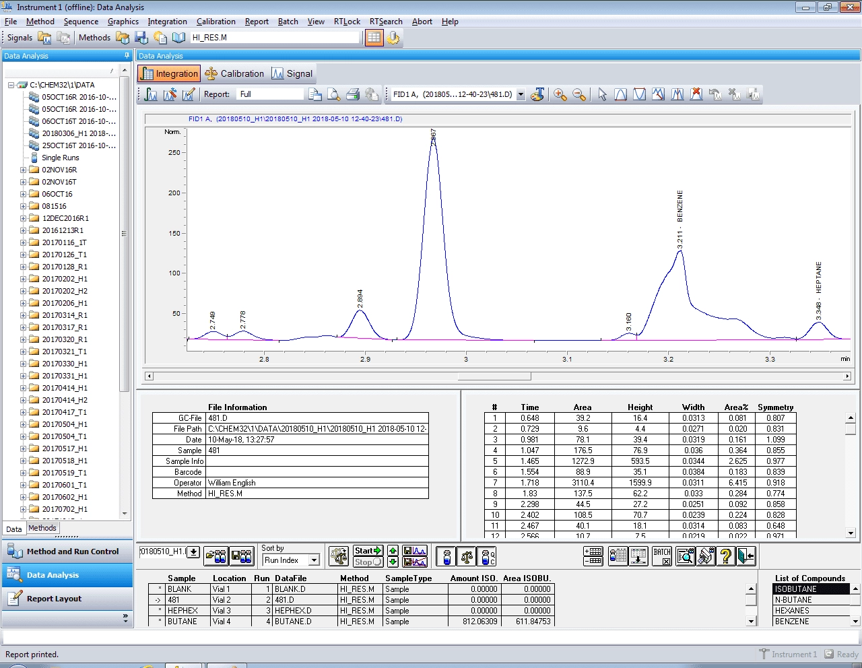Click the batch help question mark icon

tap(726, 556)
